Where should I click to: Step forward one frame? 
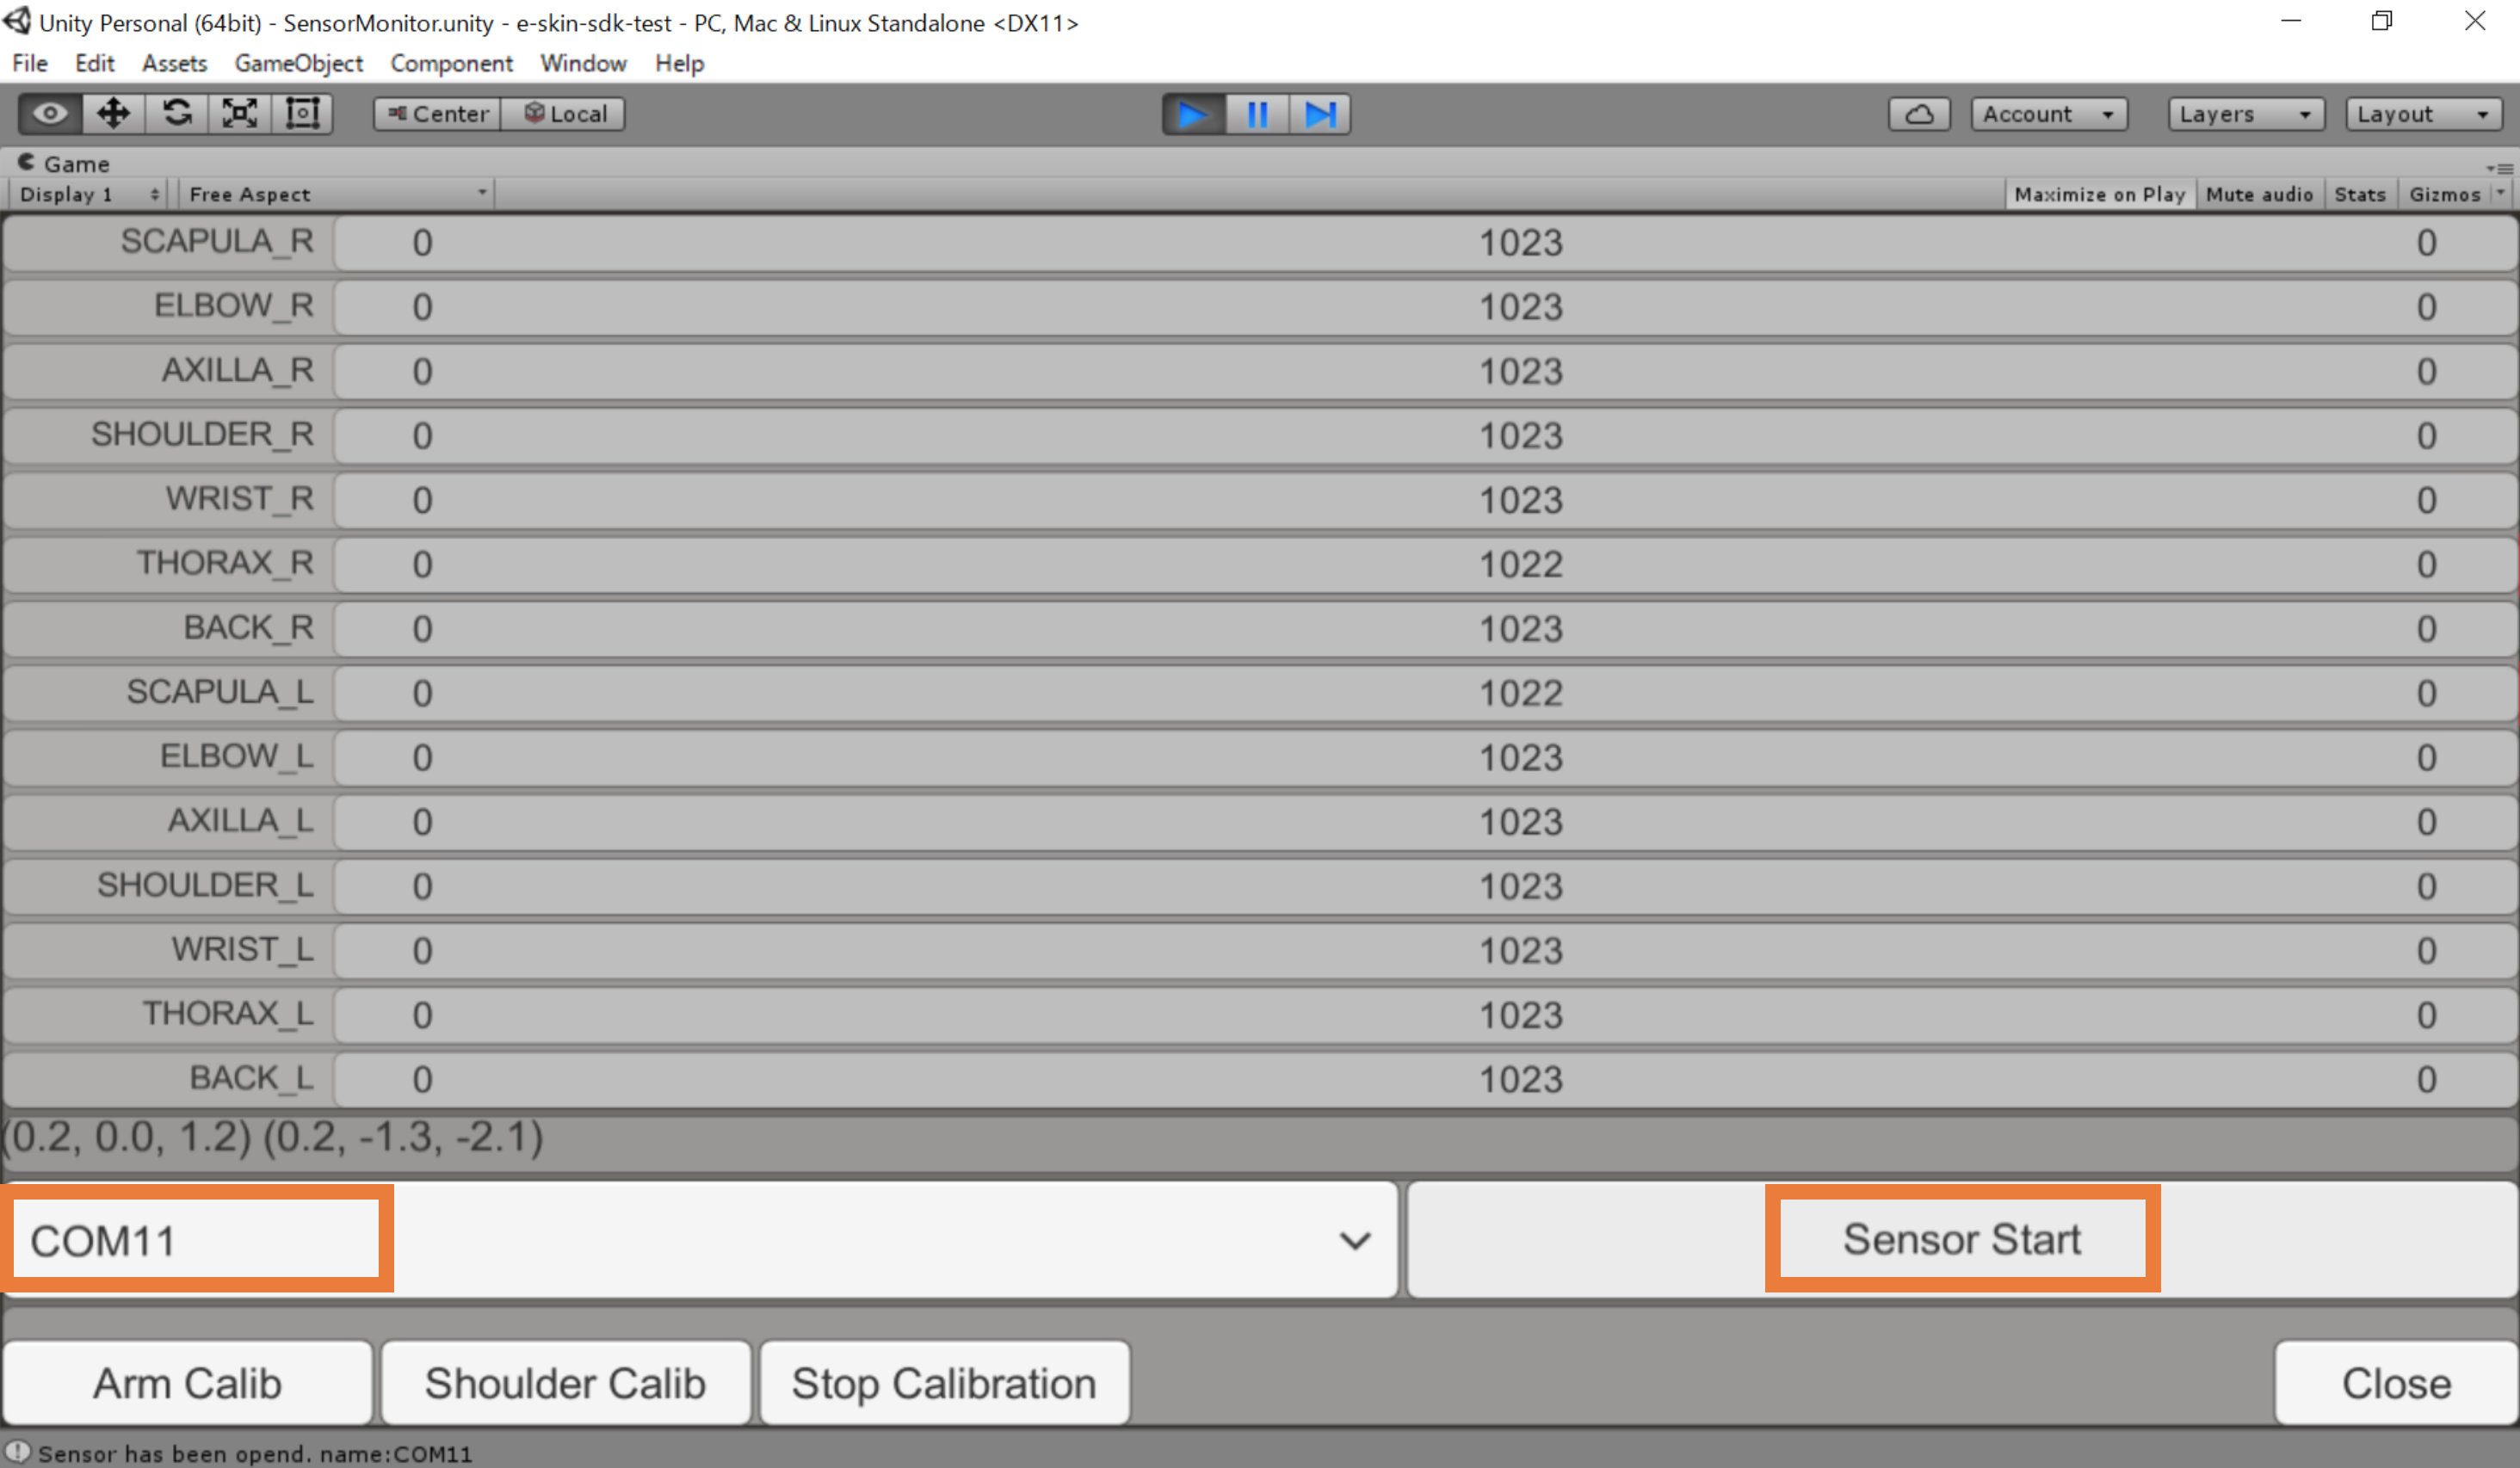click(1320, 114)
